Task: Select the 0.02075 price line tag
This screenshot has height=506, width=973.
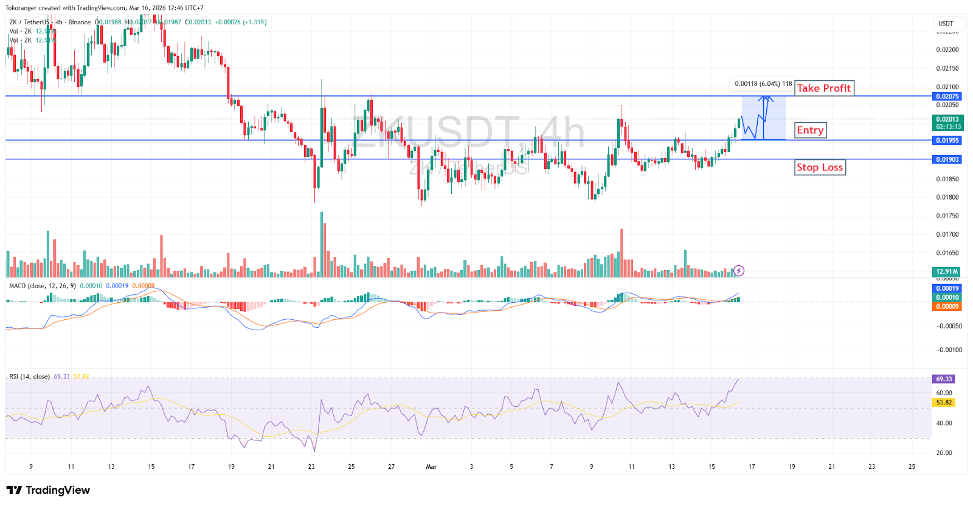Action: [x=947, y=96]
